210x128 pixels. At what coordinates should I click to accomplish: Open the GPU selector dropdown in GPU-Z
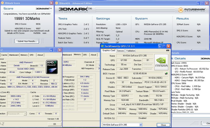(x=141, y=125)
